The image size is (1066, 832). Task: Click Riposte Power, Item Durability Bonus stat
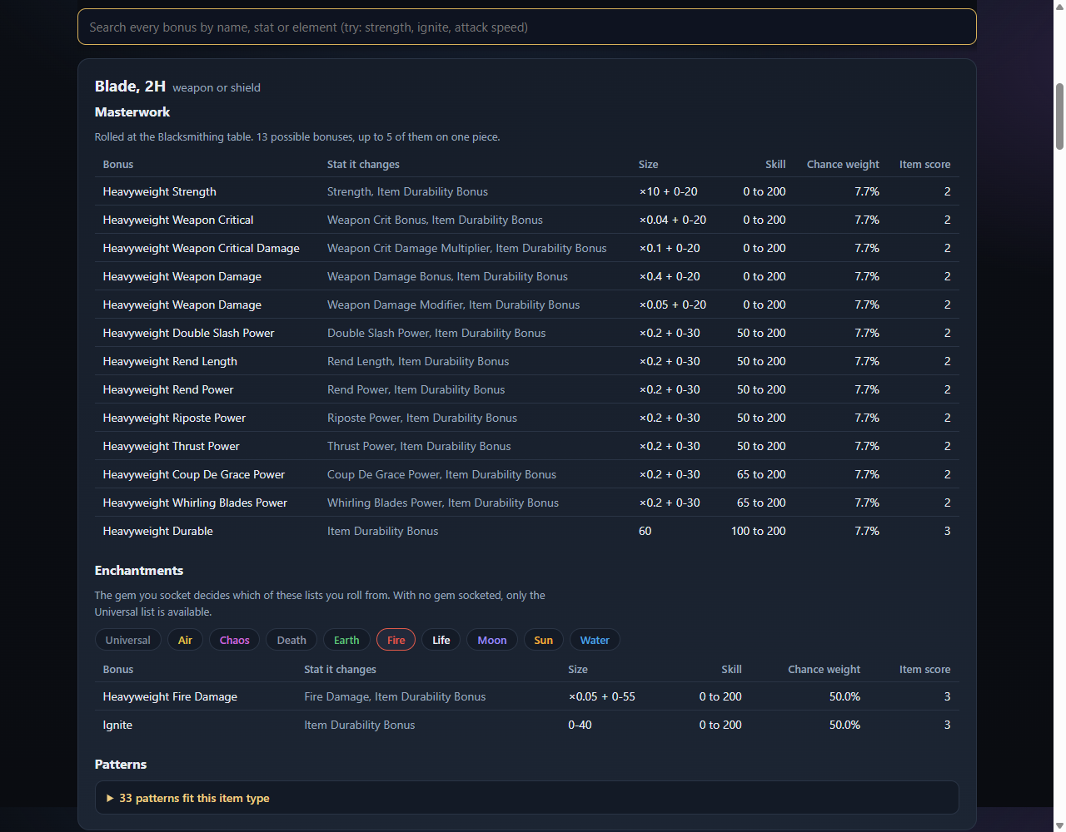[422, 418]
